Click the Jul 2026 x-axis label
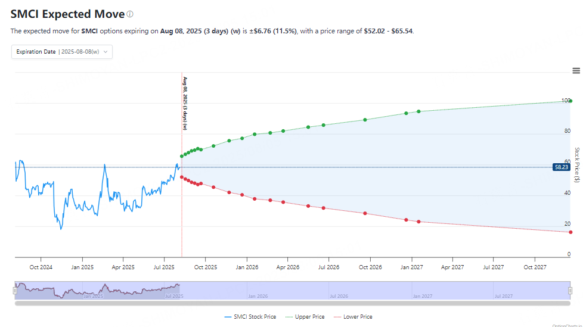The height and width of the screenshot is (327, 583). pos(328,267)
